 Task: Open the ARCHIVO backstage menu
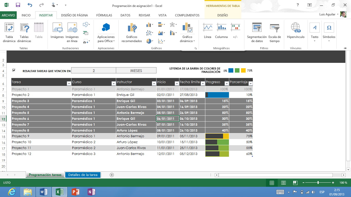pos(8,15)
